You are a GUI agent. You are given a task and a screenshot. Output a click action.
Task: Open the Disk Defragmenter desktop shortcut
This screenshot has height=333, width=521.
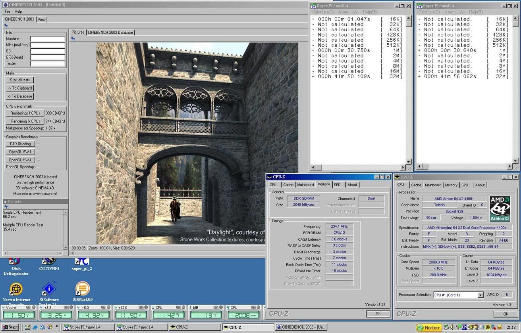point(16,267)
